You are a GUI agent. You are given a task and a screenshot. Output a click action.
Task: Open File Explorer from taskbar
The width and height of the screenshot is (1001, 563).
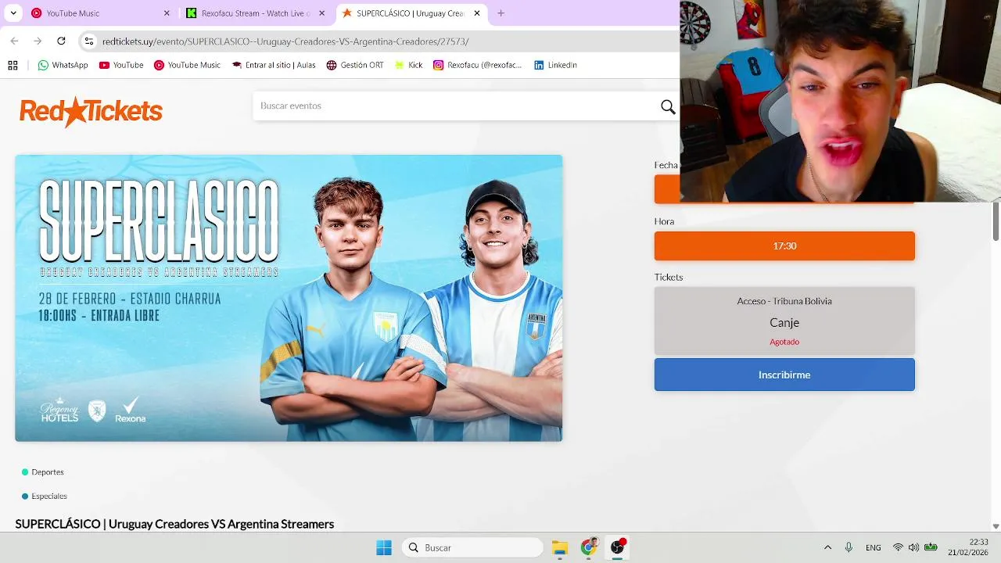559,547
